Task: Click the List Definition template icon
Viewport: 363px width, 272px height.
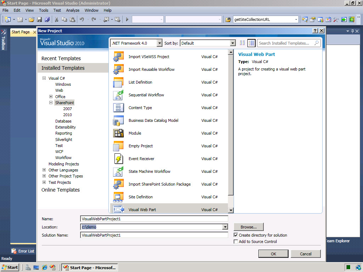Action: coord(118,82)
